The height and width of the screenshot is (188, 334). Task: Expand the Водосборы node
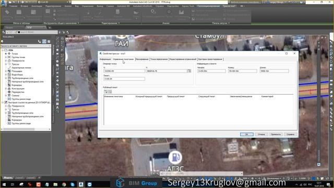click(6, 75)
